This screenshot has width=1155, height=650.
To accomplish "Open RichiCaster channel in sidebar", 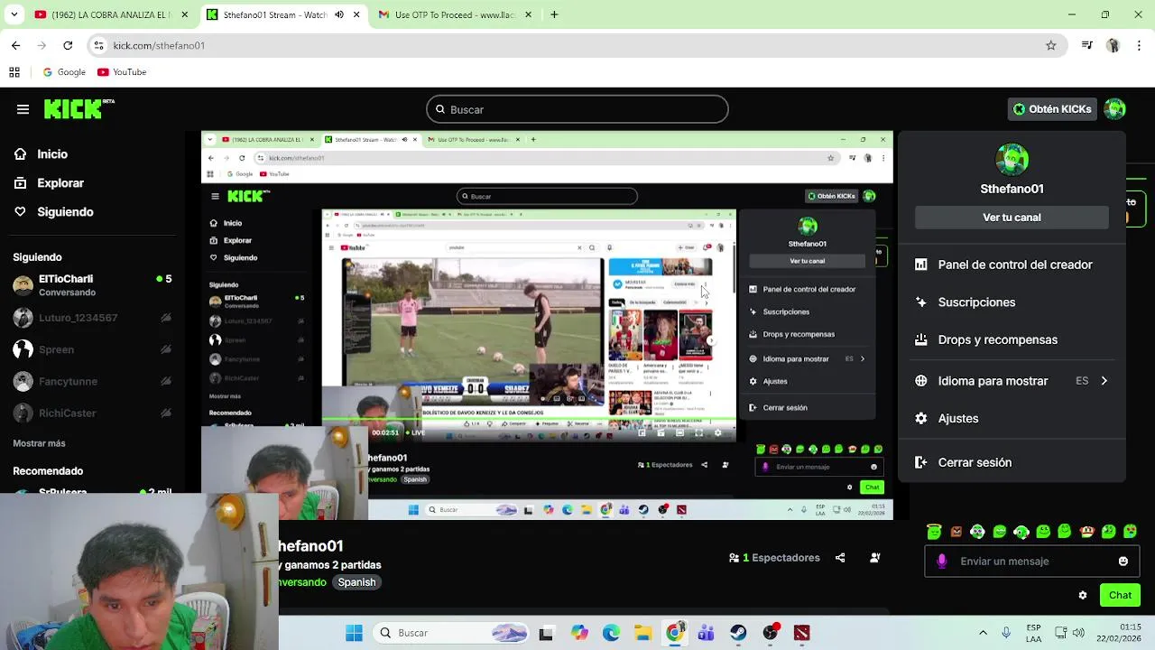I will pyautogui.click(x=92, y=413).
